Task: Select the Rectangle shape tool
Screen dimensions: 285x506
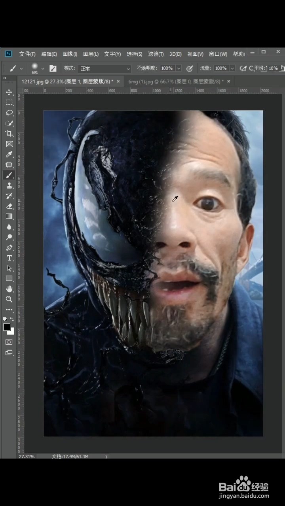Action: pyautogui.click(x=9, y=279)
